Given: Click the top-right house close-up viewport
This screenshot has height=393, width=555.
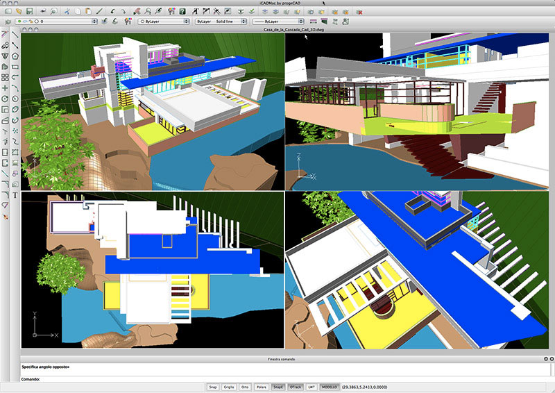Looking at the screenshot, I should click(x=417, y=112).
